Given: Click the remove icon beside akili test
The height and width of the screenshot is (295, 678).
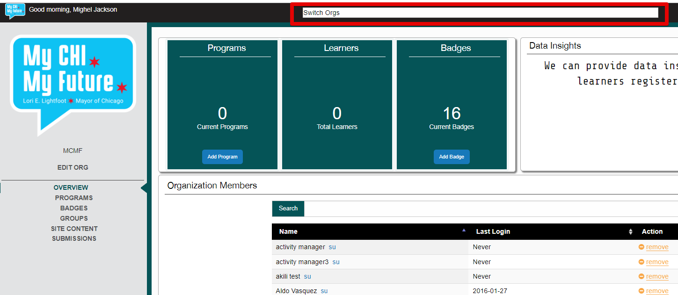Looking at the screenshot, I should pos(642,277).
